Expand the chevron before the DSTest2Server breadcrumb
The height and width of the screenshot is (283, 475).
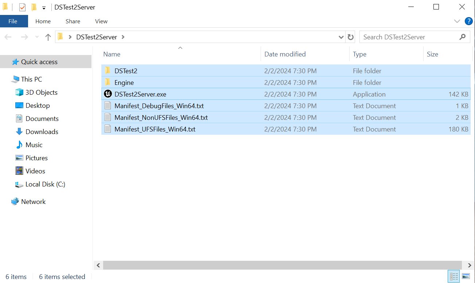tap(70, 37)
